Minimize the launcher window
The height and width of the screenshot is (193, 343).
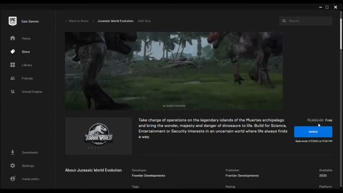pyautogui.click(x=320, y=7)
